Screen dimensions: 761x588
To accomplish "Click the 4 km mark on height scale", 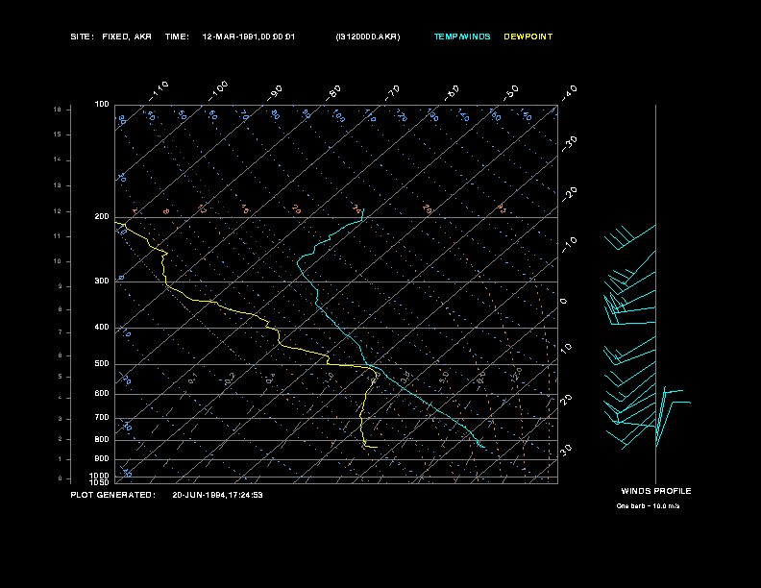I will point(61,398).
